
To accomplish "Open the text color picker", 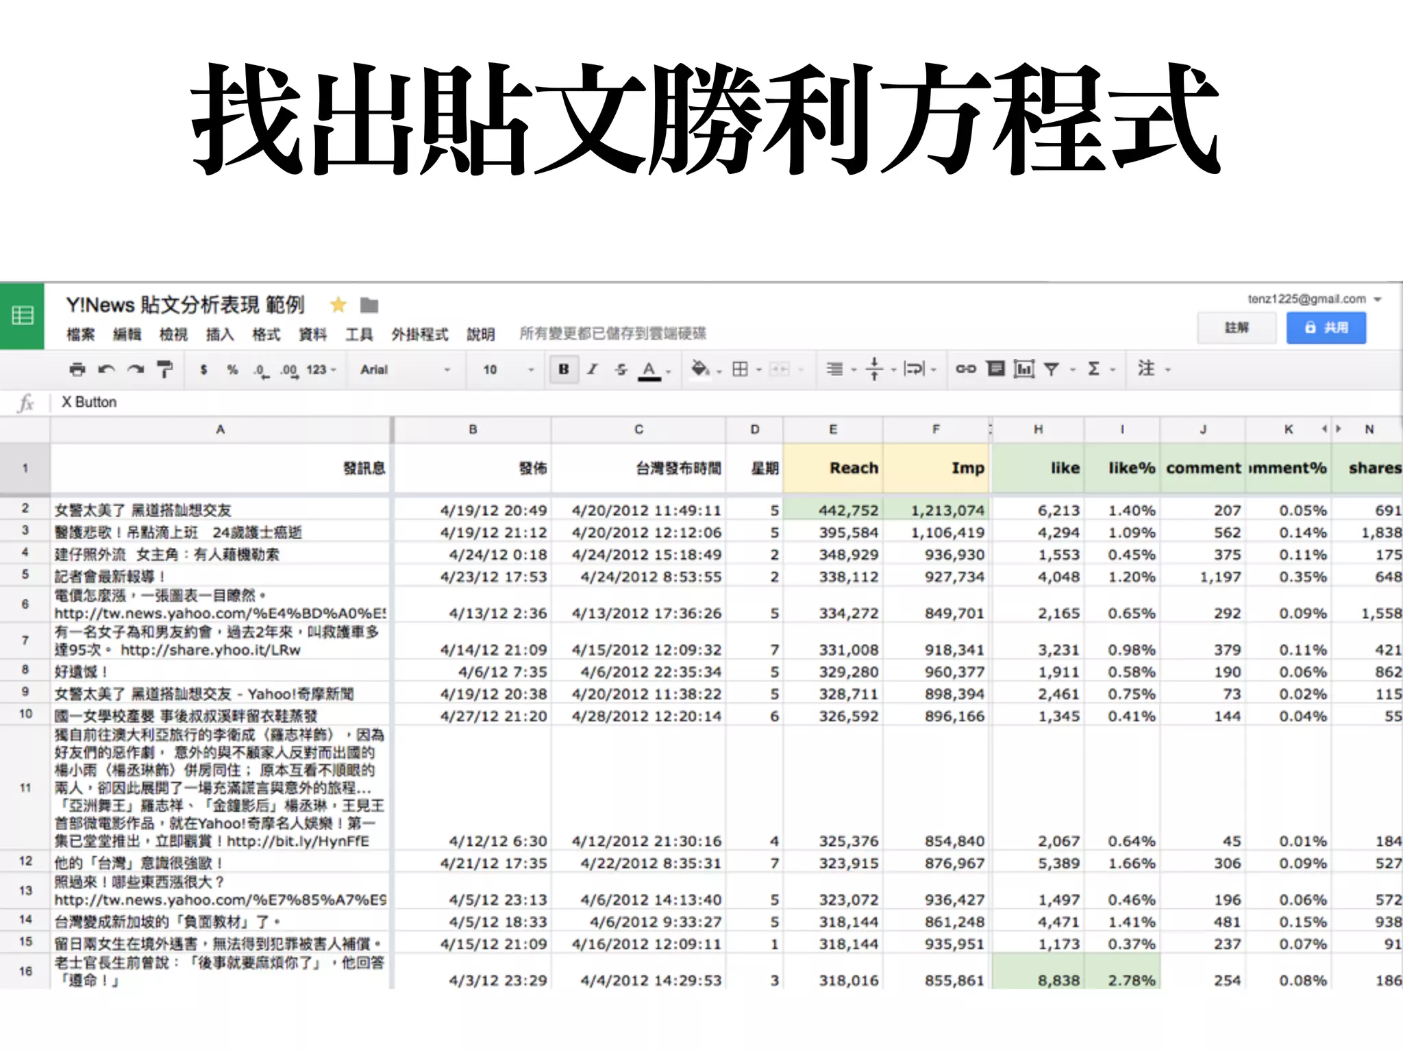I will [649, 370].
